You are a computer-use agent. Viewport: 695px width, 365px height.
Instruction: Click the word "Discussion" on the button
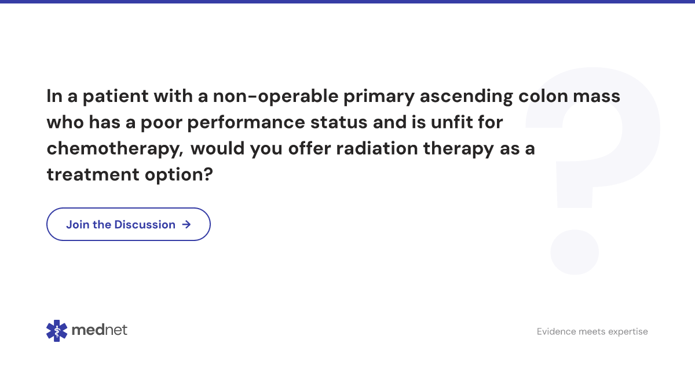145,224
